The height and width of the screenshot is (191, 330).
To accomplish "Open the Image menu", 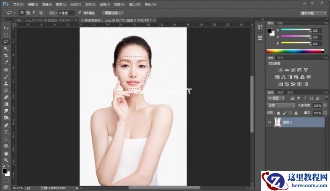I will (x=47, y=4).
